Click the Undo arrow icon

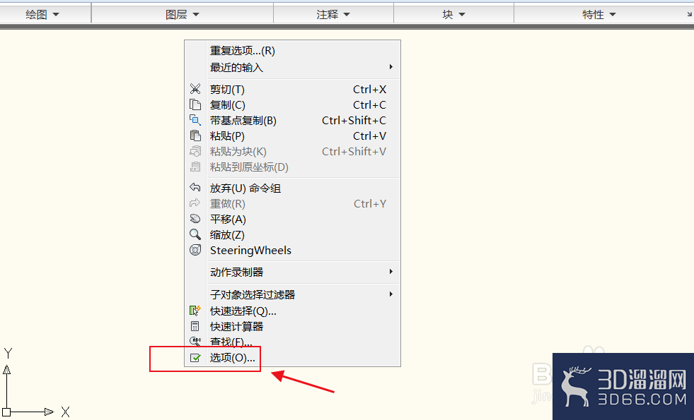pyautogui.click(x=195, y=188)
